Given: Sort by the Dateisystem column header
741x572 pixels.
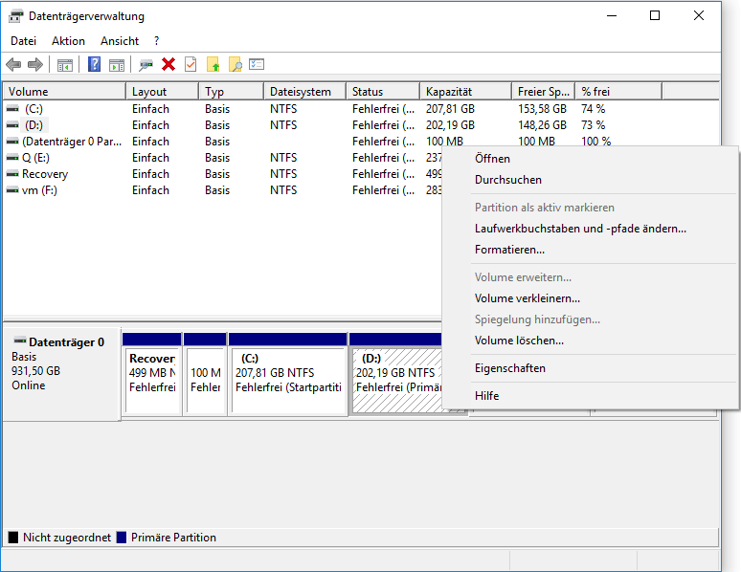Looking at the screenshot, I should (x=301, y=92).
